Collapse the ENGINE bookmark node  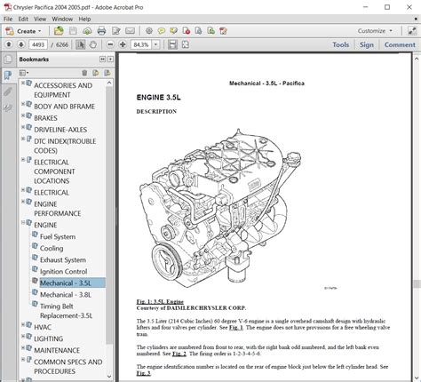point(23,222)
